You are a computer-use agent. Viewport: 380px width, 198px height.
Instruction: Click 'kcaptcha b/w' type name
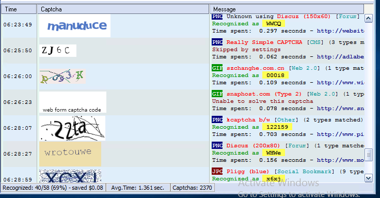coord(248,120)
